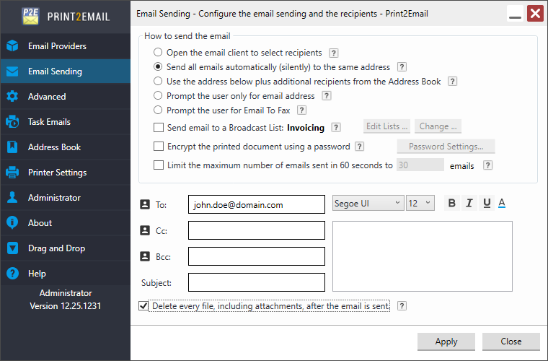Screen dimensions: 548x361
Task: Select 'Prompt the user only for email address'
Action: [x=158, y=95]
